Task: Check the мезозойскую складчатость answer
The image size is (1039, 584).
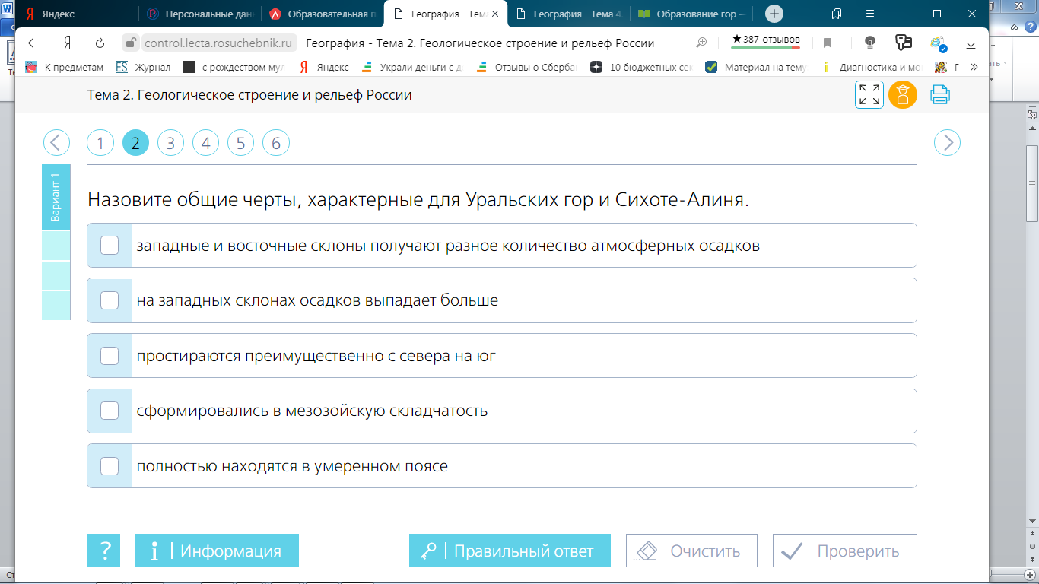Action: point(110,411)
